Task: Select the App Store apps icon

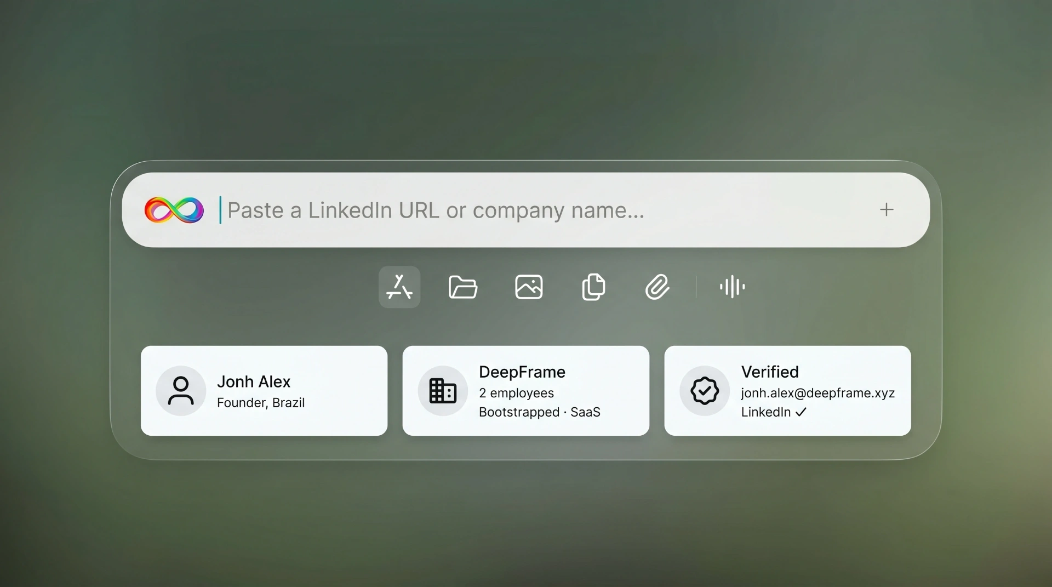Action: tap(399, 287)
